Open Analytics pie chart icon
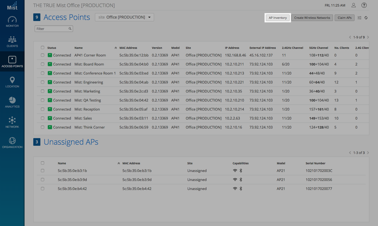The height and width of the screenshot is (226, 378). coord(12,100)
